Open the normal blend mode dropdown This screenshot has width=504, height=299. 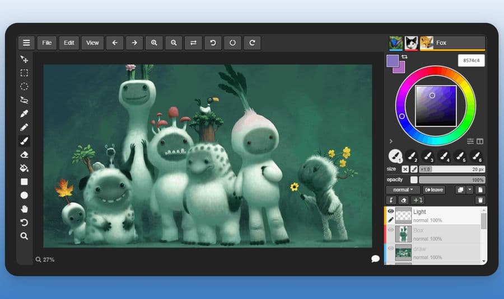[x=403, y=190]
